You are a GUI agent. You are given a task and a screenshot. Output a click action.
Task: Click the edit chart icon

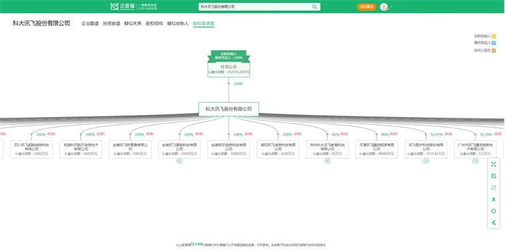coord(494,176)
